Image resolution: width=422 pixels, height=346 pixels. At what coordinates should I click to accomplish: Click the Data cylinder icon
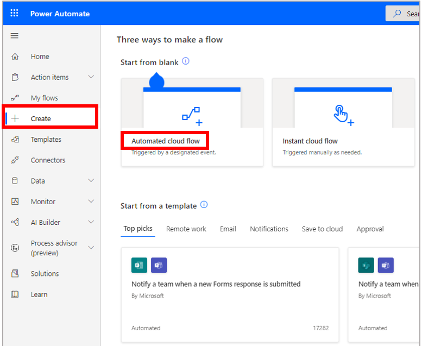(15, 181)
